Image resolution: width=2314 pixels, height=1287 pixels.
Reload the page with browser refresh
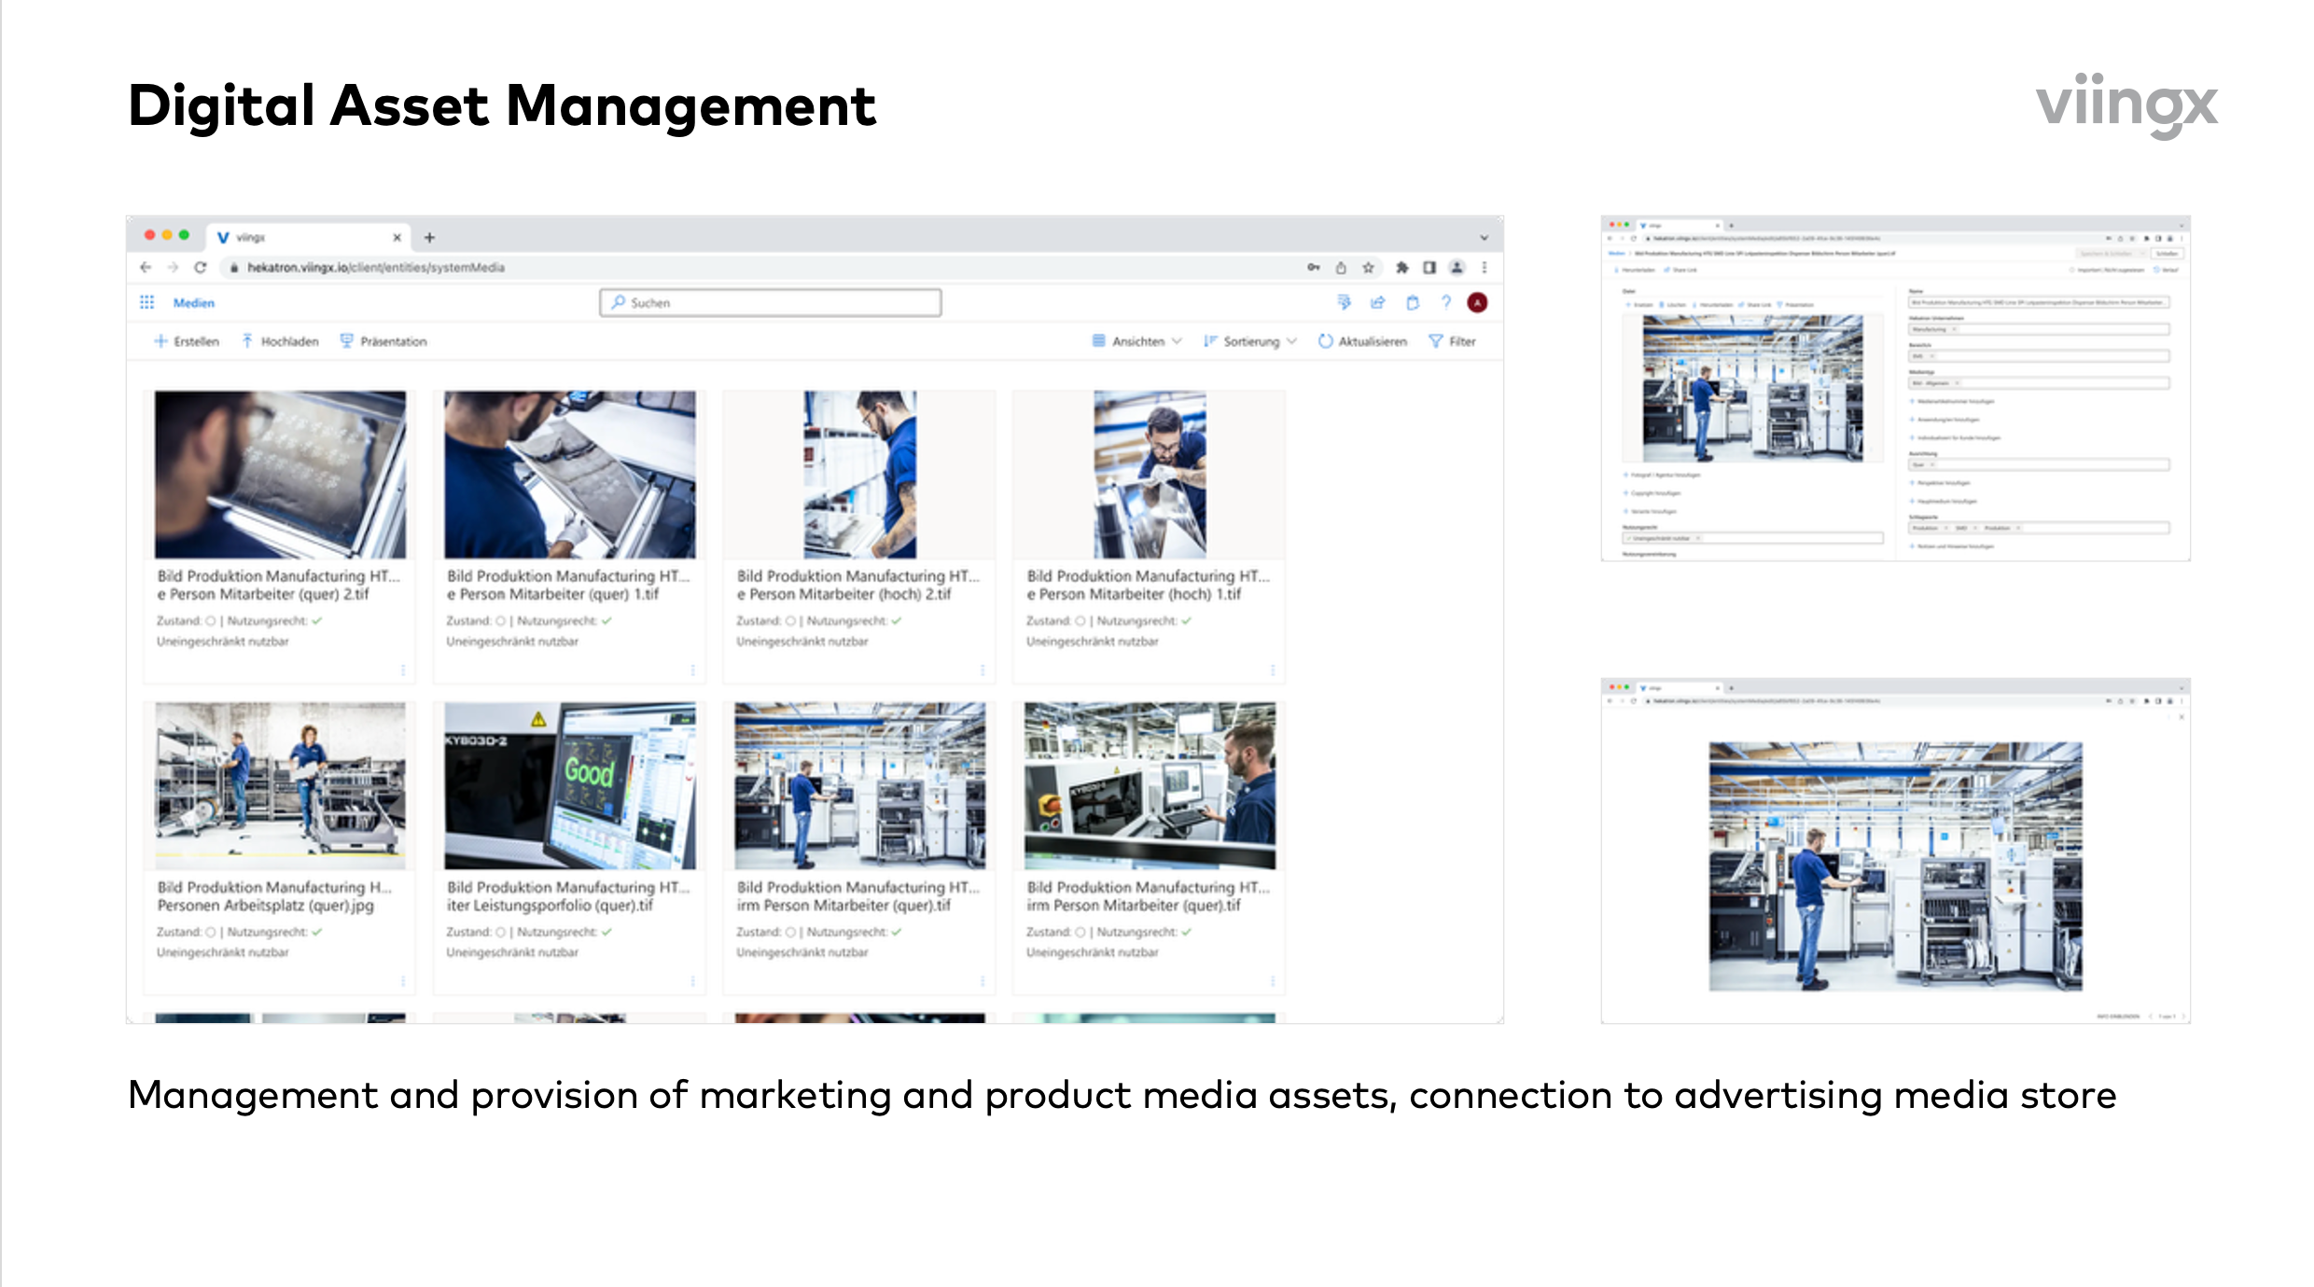[200, 268]
